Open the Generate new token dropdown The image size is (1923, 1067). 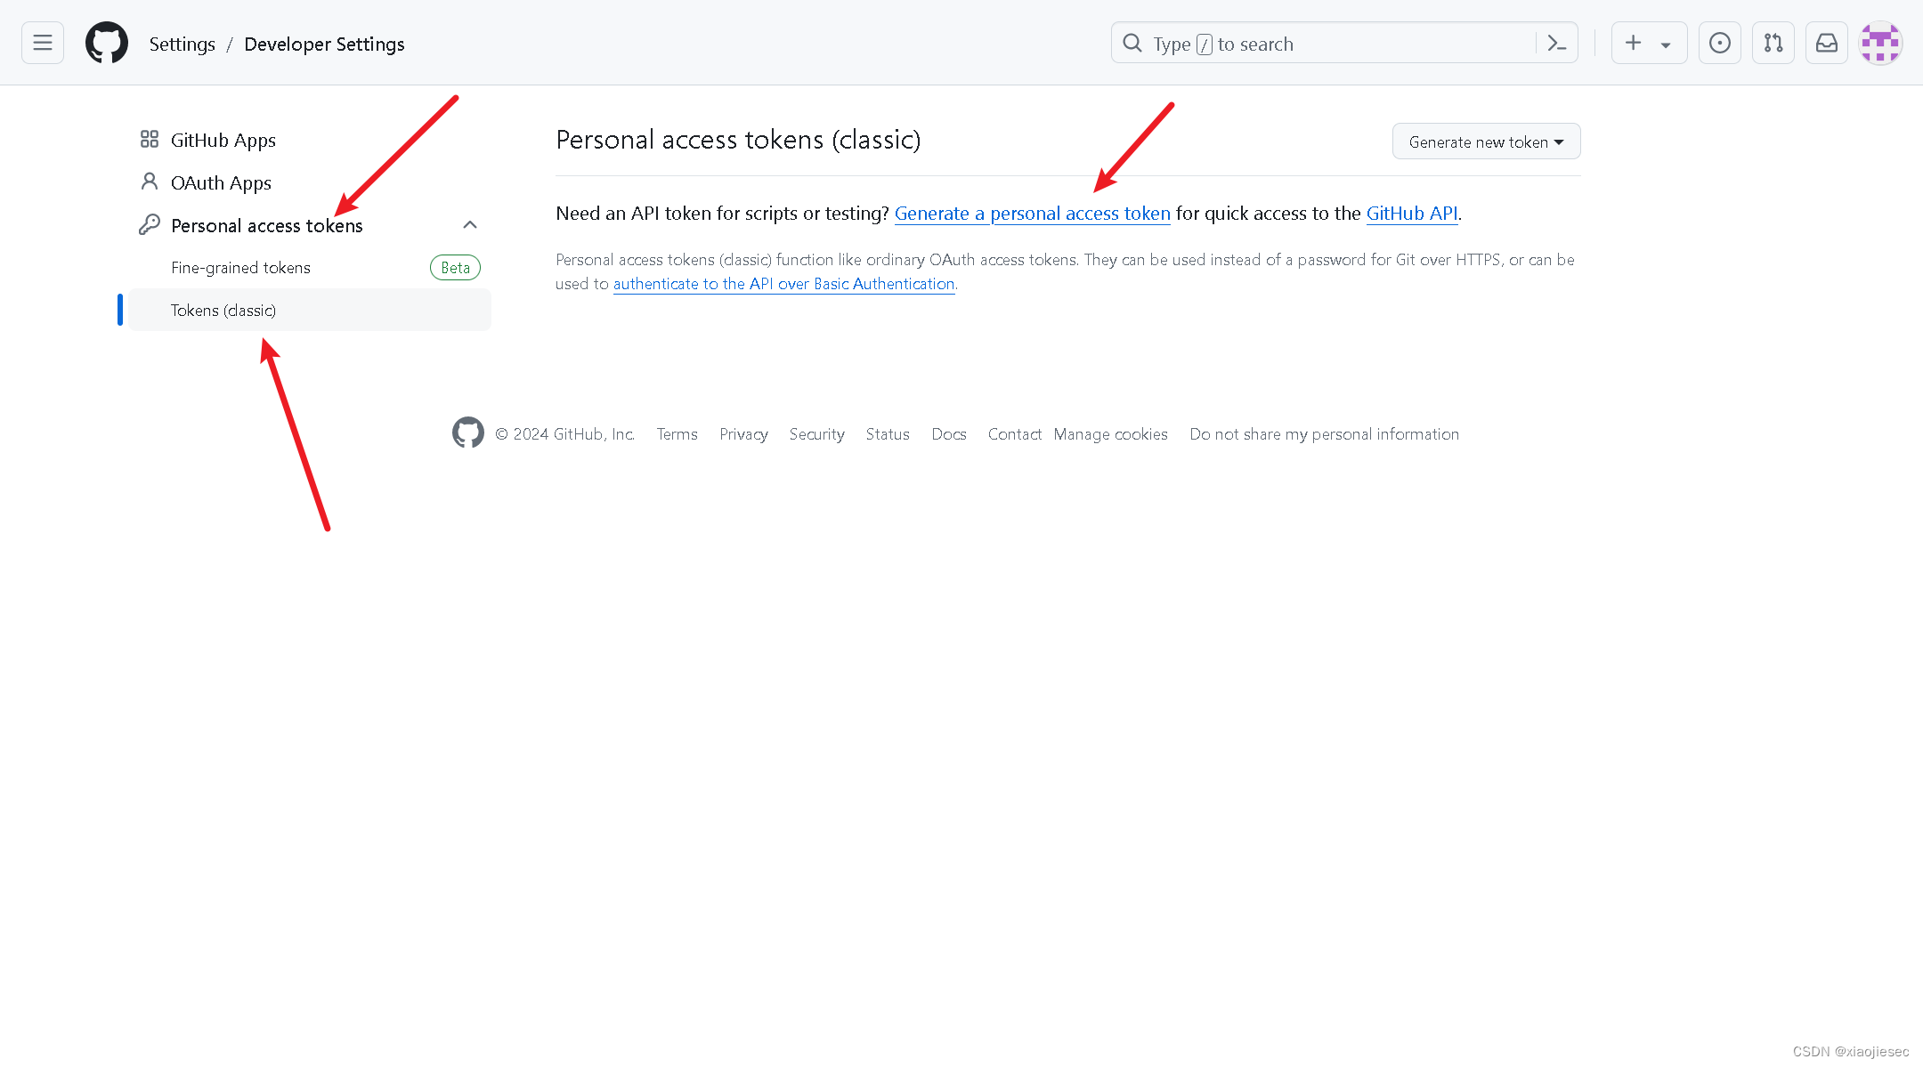pos(1486,141)
